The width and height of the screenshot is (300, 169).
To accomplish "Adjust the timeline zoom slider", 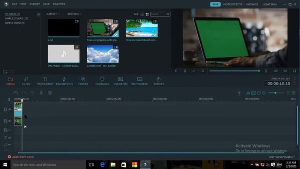I will [x=276, y=93].
